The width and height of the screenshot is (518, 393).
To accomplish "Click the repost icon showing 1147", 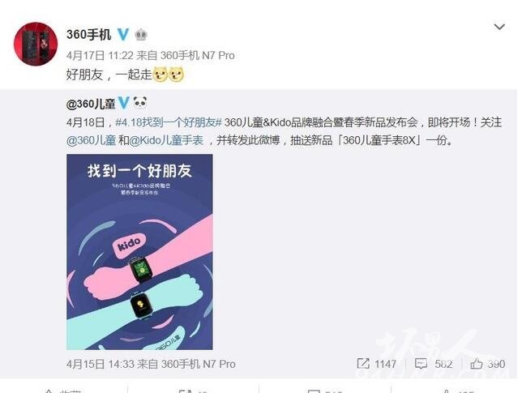I will (x=363, y=364).
